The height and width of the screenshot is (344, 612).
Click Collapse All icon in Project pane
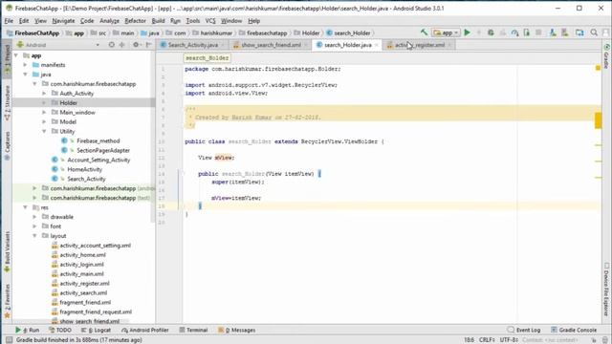click(122, 45)
